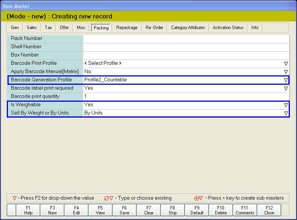Toggle the Is Weighable dropdown arrow

coord(286,105)
